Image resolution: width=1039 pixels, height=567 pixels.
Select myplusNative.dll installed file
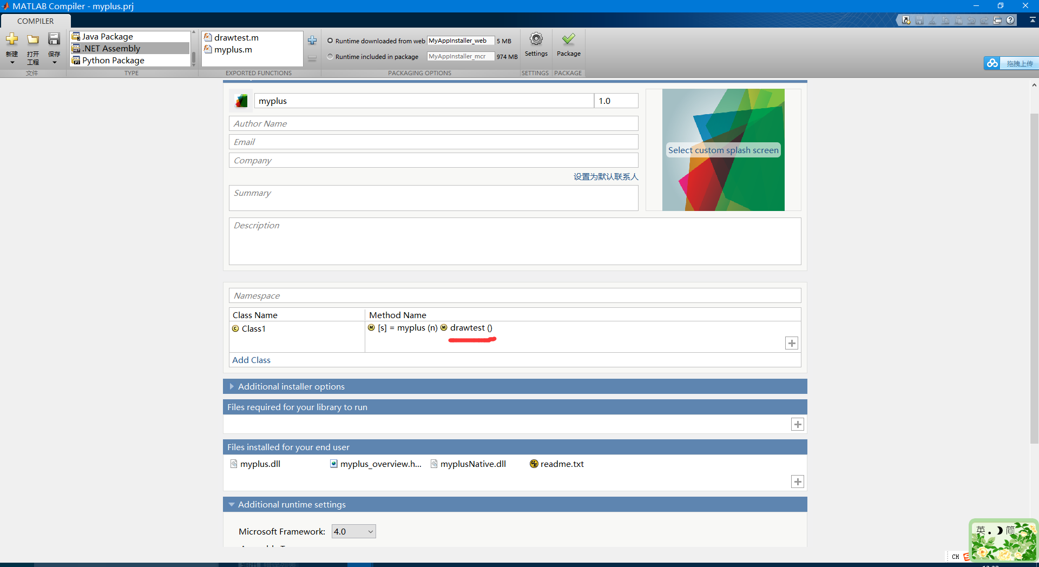[x=469, y=464]
